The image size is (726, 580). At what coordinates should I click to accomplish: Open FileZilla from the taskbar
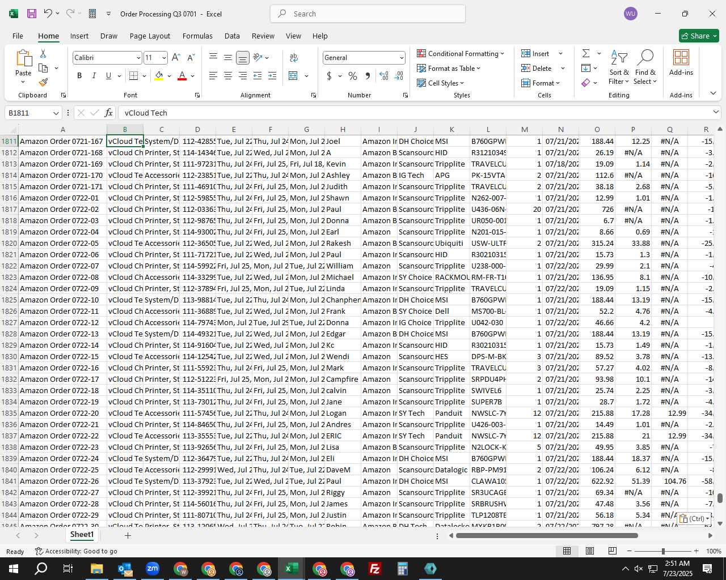click(x=375, y=569)
